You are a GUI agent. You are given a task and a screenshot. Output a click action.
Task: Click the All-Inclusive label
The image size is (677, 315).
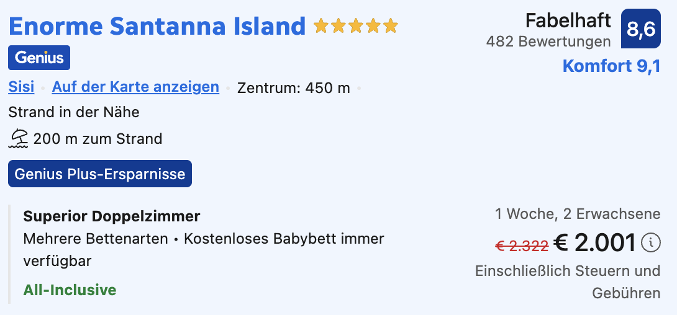[70, 290]
